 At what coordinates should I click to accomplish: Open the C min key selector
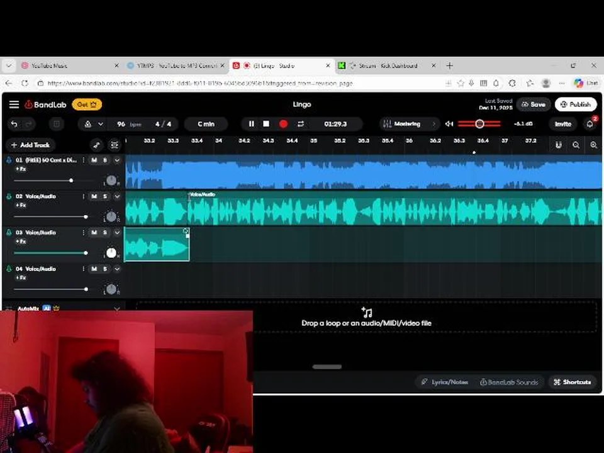pyautogui.click(x=206, y=124)
